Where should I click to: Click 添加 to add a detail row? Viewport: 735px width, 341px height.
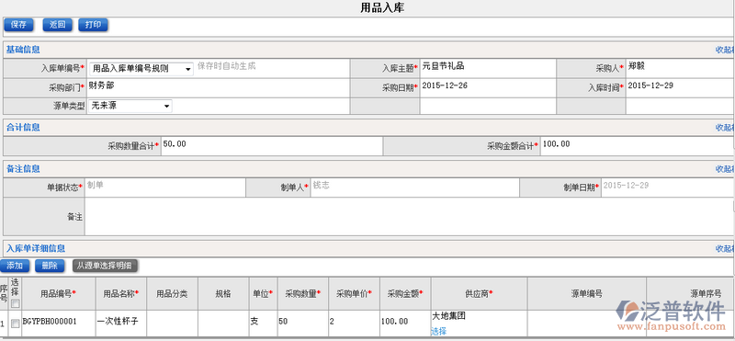[15, 266]
